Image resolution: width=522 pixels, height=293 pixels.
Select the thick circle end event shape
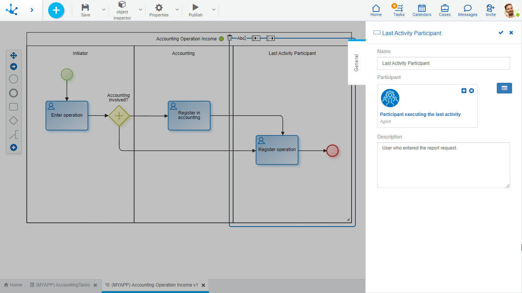(13, 93)
